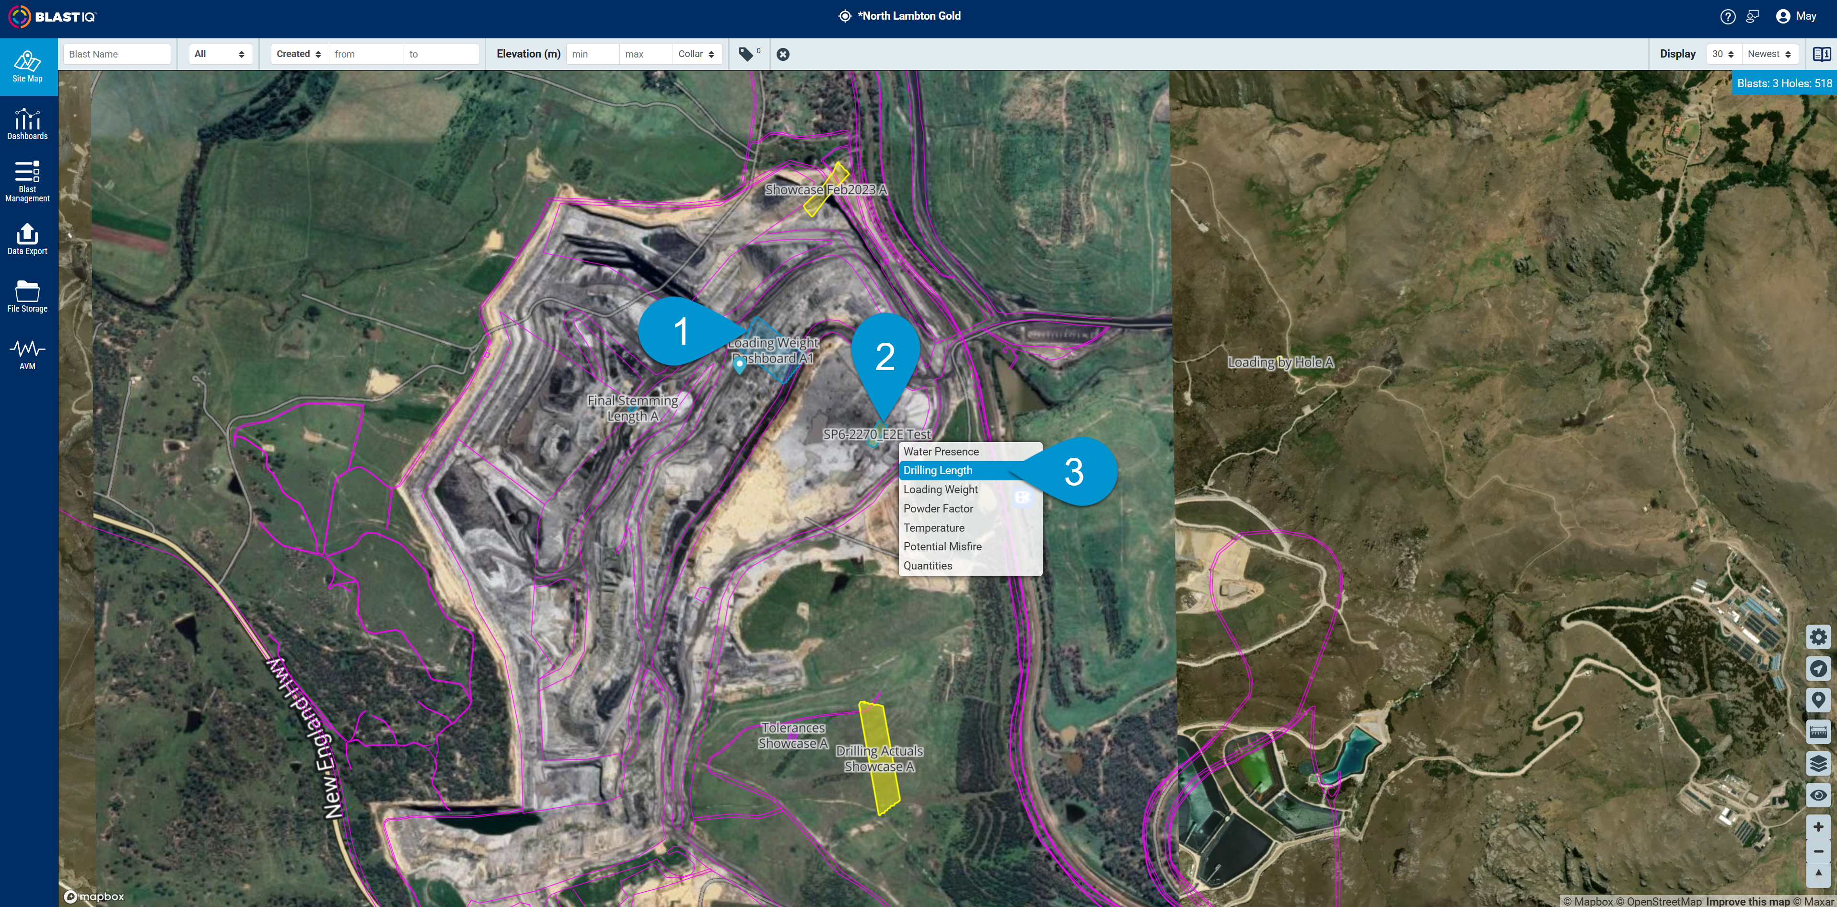The width and height of the screenshot is (1837, 907).
Task: Click the map pin marker tool
Action: (x=1818, y=700)
